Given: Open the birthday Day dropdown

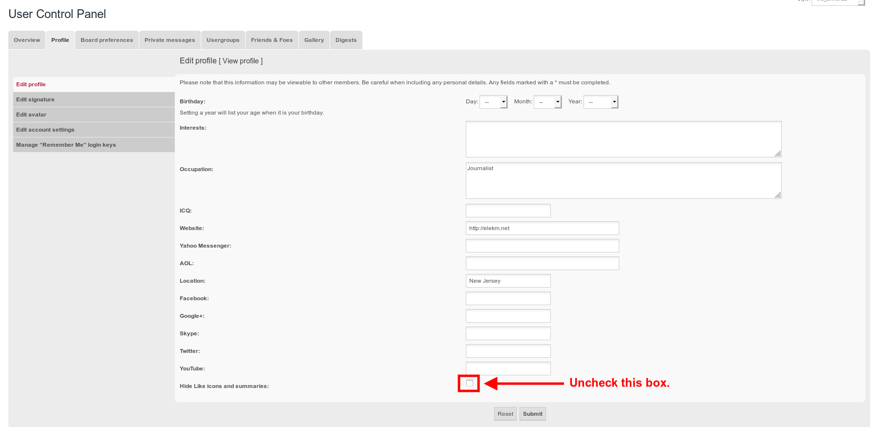Looking at the screenshot, I should pos(493,102).
